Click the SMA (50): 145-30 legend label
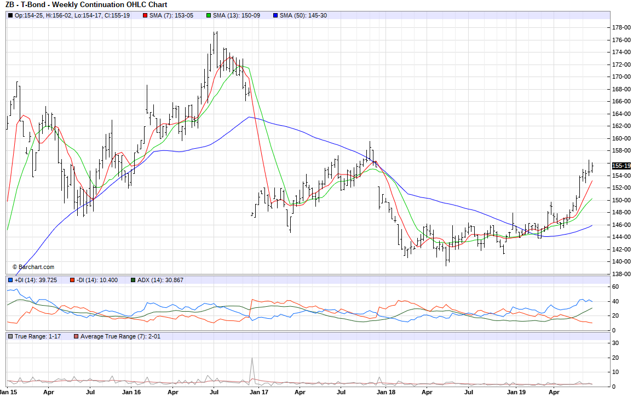Viewport: 633px width, 409px height. point(303,15)
